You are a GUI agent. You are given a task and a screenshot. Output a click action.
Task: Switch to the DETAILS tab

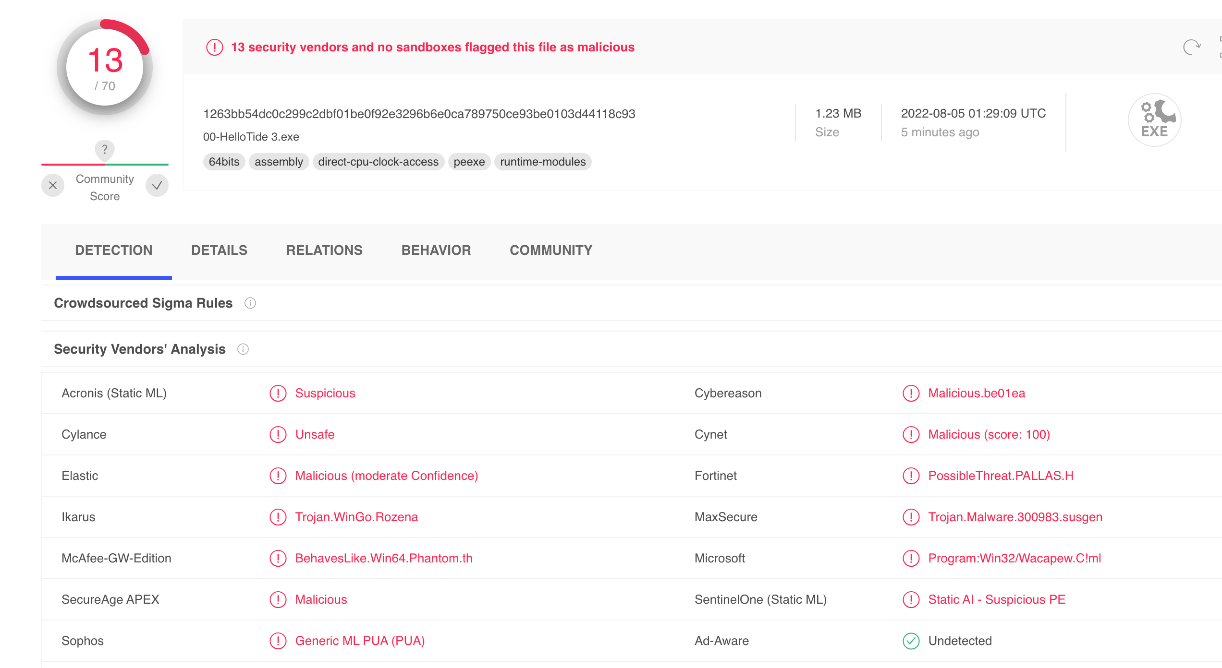click(x=219, y=250)
